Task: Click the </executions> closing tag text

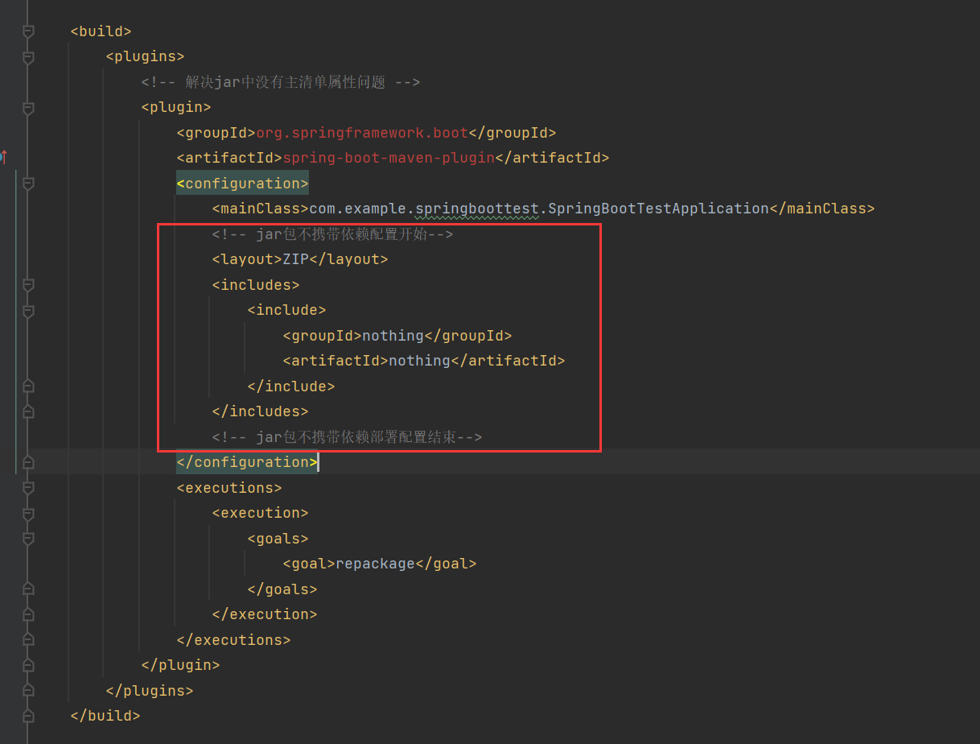Action: pyautogui.click(x=234, y=640)
